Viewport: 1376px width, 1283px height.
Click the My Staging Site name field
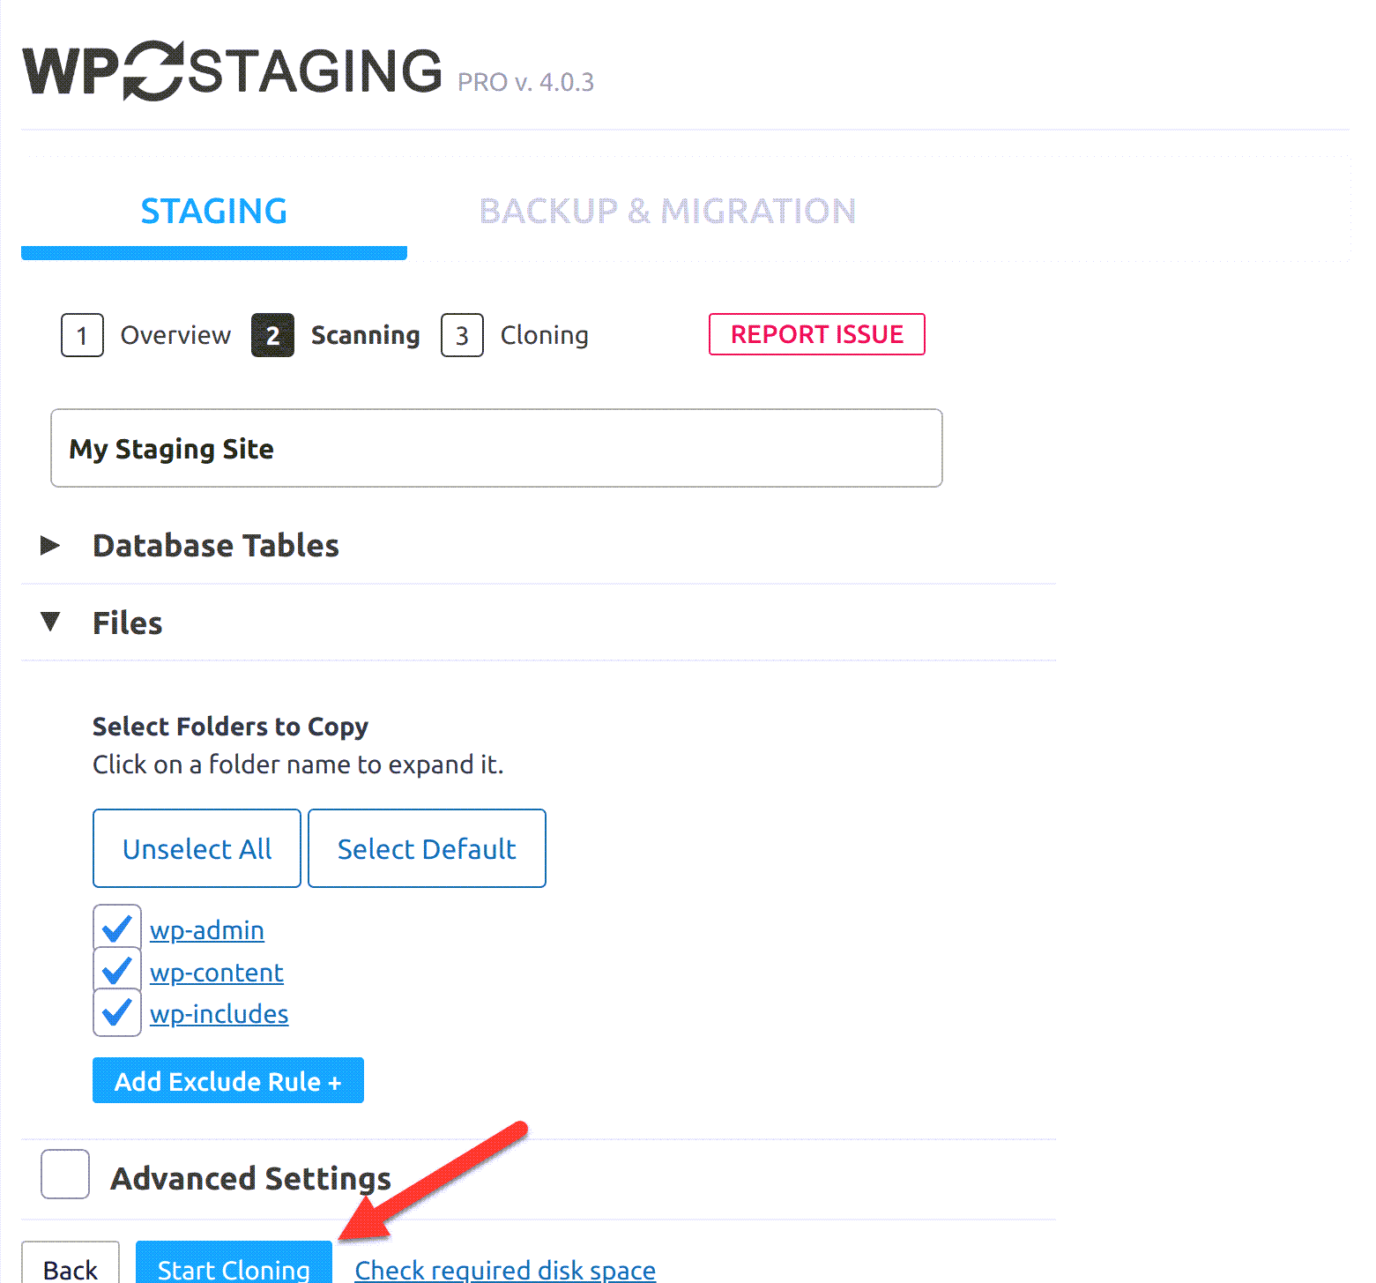(x=495, y=448)
